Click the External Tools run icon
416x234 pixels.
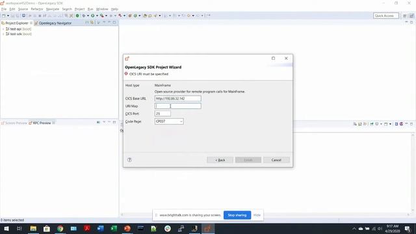tap(102, 16)
